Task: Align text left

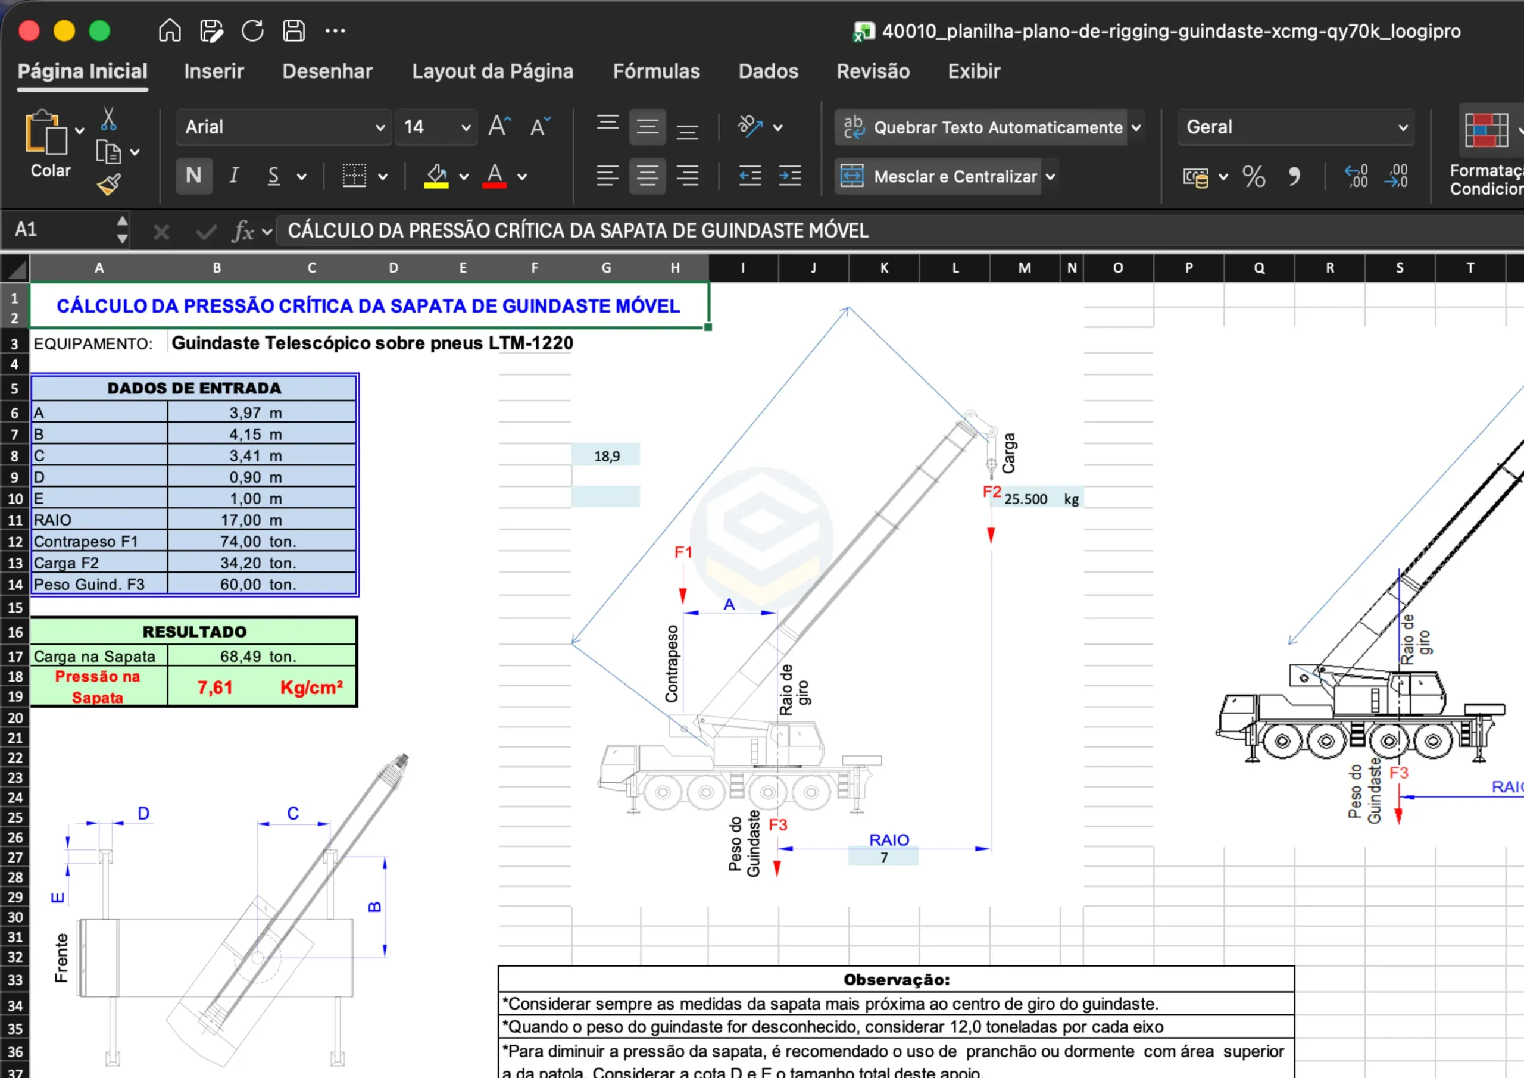Action: click(607, 176)
